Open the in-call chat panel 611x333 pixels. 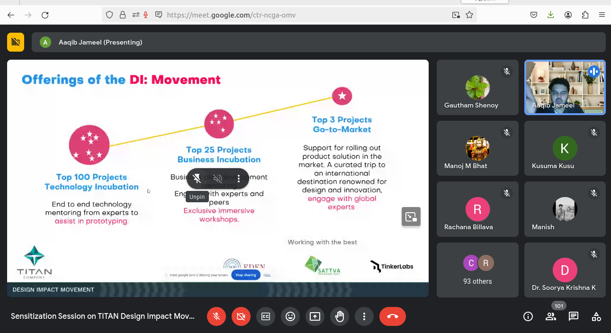pyautogui.click(x=574, y=316)
